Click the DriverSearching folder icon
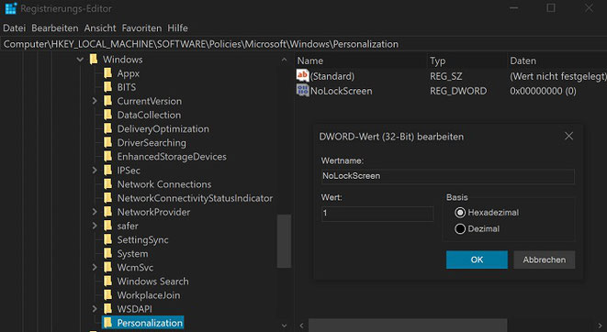607x332 pixels. click(108, 143)
